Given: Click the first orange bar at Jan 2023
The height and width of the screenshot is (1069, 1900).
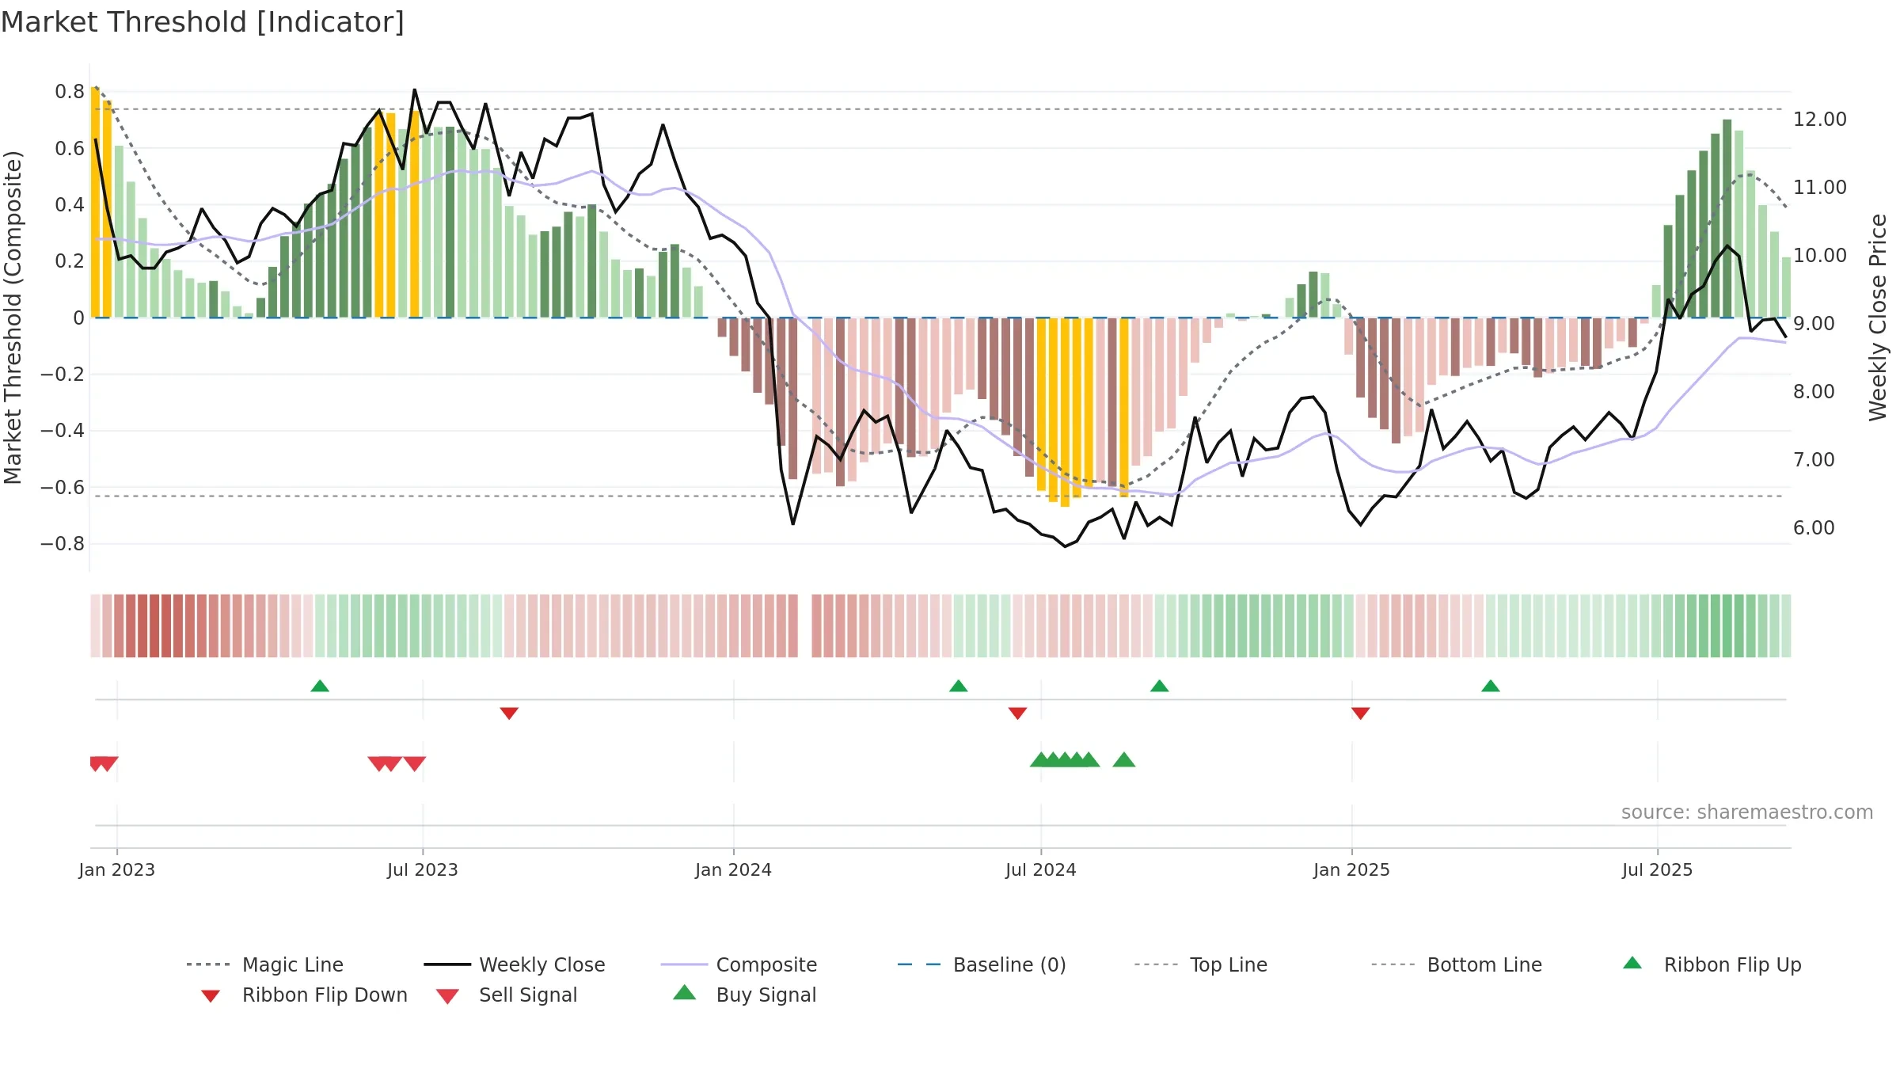Looking at the screenshot, I should coord(95,202).
